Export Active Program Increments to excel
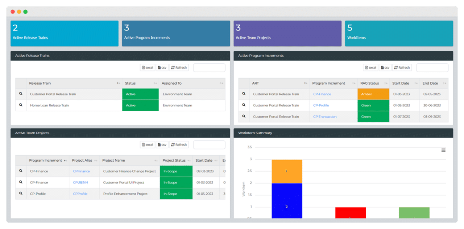This screenshot has height=229, width=464. pyautogui.click(x=370, y=67)
